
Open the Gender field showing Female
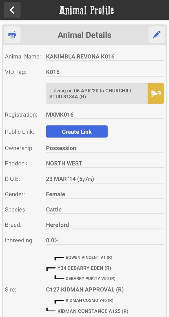pos(105,194)
